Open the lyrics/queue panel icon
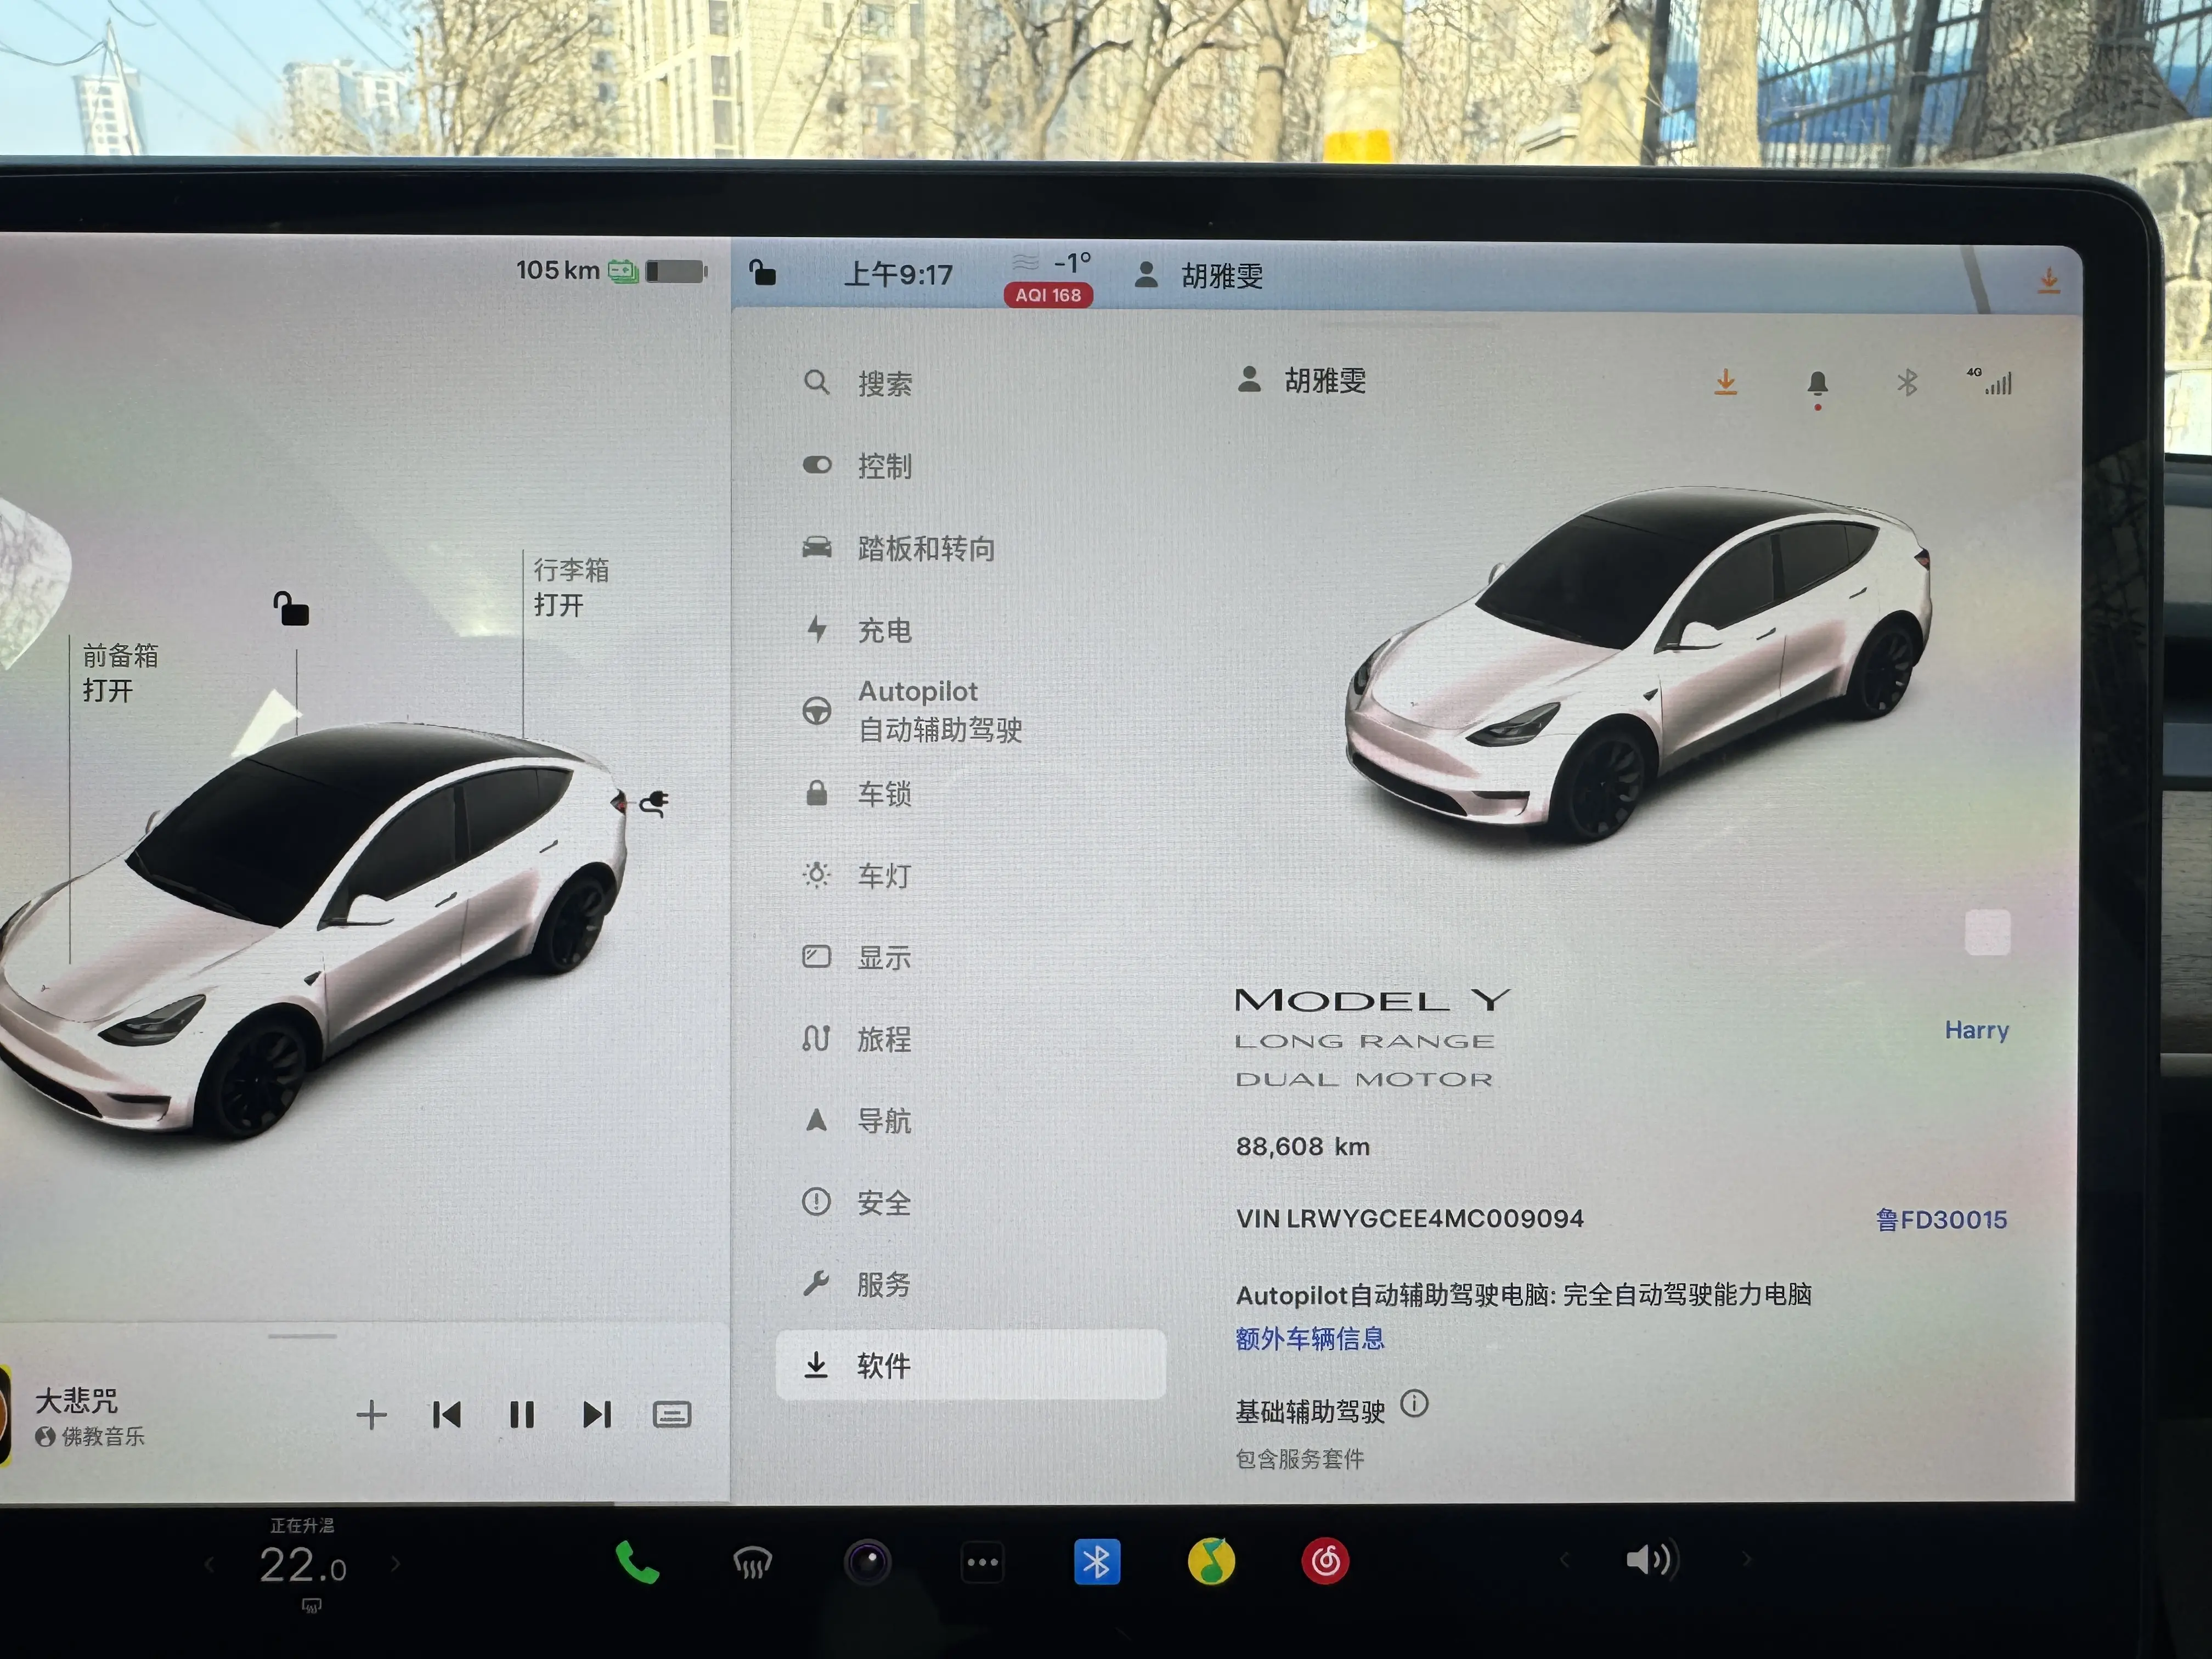The width and height of the screenshot is (2212, 1659). (671, 1415)
